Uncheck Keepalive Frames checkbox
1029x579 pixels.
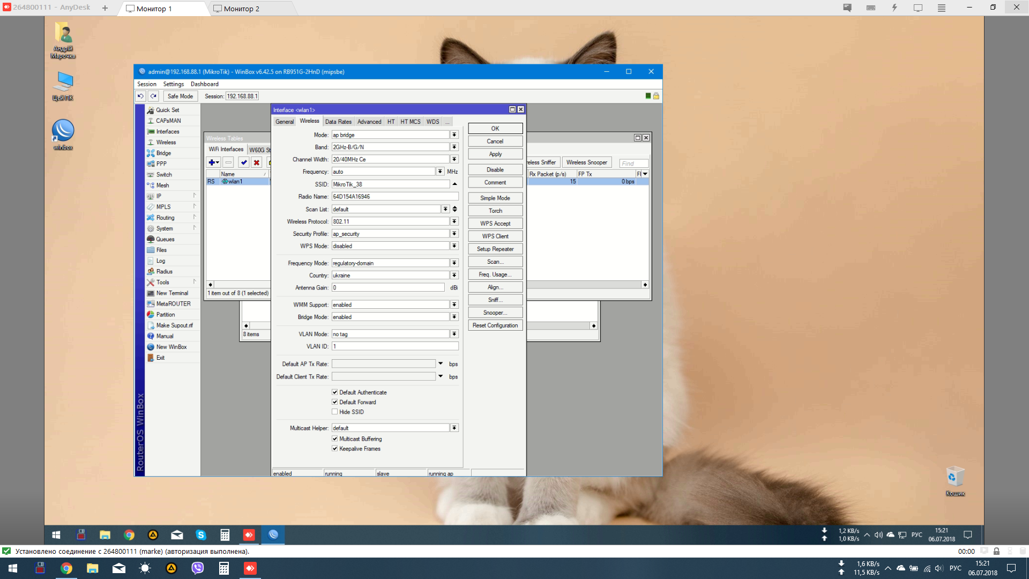(x=335, y=449)
